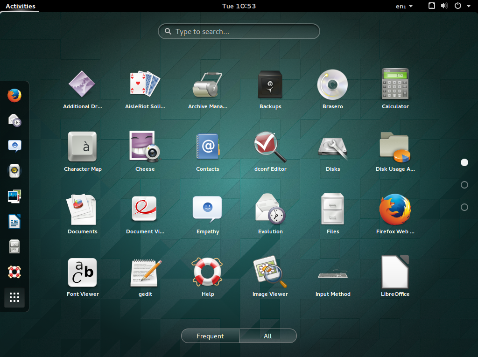Image resolution: width=478 pixels, height=357 pixels.
Task: Launch the Brasero disc burner
Action: [332, 84]
